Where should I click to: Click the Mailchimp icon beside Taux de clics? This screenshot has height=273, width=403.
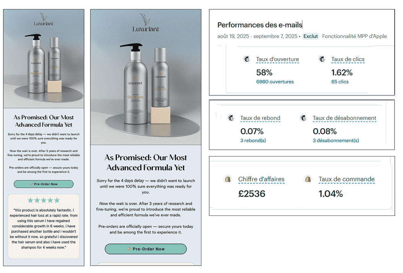pyautogui.click(x=322, y=59)
